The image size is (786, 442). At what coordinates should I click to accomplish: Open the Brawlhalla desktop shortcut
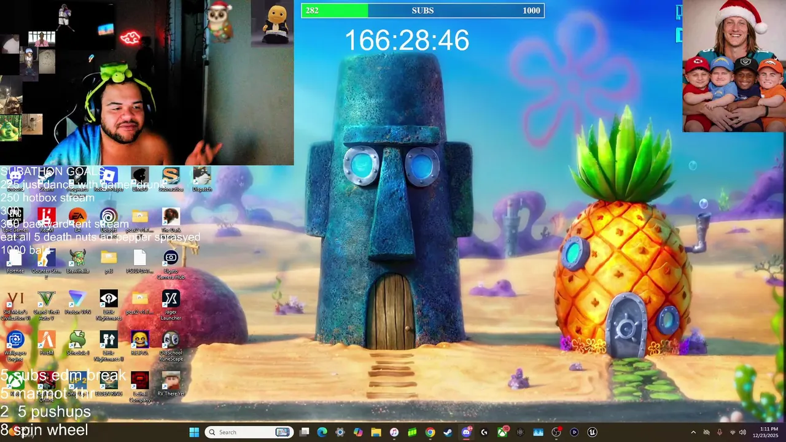pos(77,261)
